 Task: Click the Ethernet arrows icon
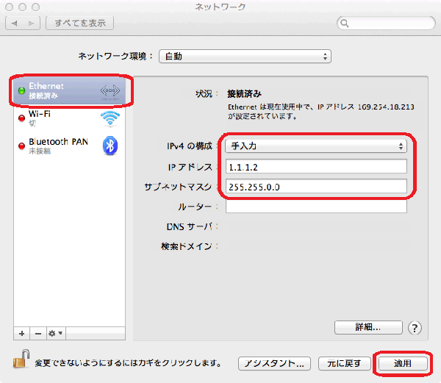110,90
